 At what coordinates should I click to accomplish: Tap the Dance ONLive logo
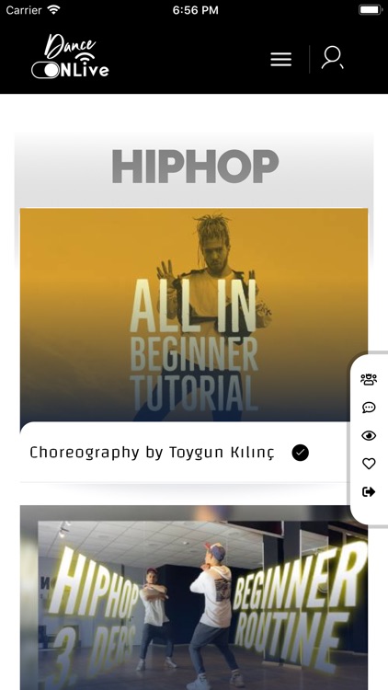pos(71,57)
